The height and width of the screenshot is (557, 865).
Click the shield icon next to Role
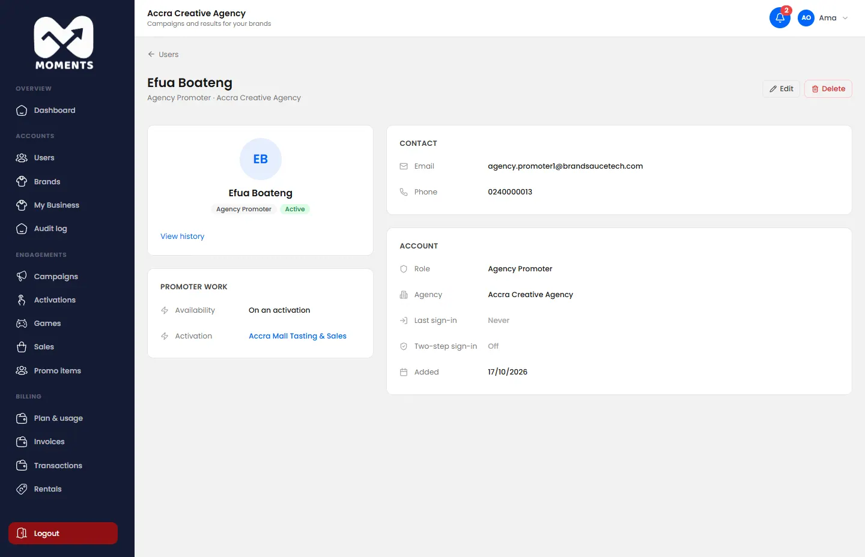(404, 269)
